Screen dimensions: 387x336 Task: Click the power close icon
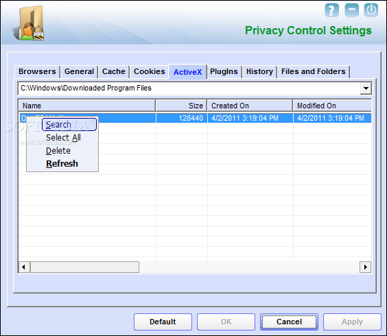pyautogui.click(x=371, y=10)
